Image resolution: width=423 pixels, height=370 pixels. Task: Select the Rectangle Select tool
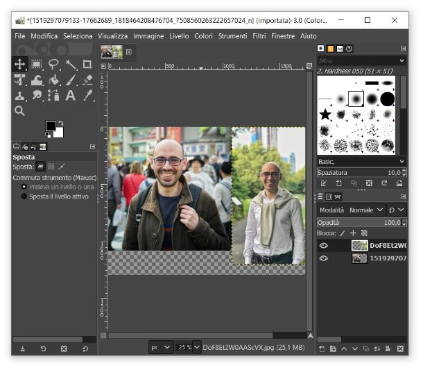click(x=37, y=65)
